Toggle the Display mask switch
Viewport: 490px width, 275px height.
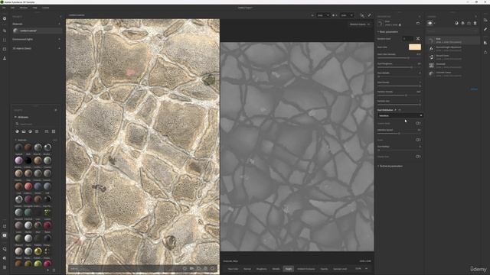[418, 157]
